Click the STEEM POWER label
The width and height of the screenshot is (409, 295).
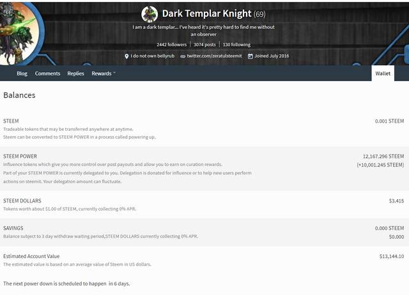coord(20,156)
